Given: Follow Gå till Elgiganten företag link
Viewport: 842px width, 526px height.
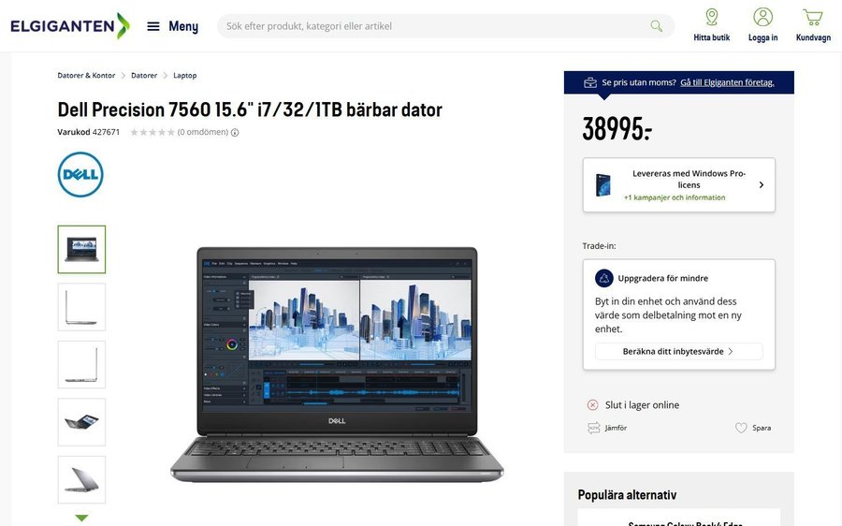Looking at the screenshot, I should pyautogui.click(x=727, y=82).
